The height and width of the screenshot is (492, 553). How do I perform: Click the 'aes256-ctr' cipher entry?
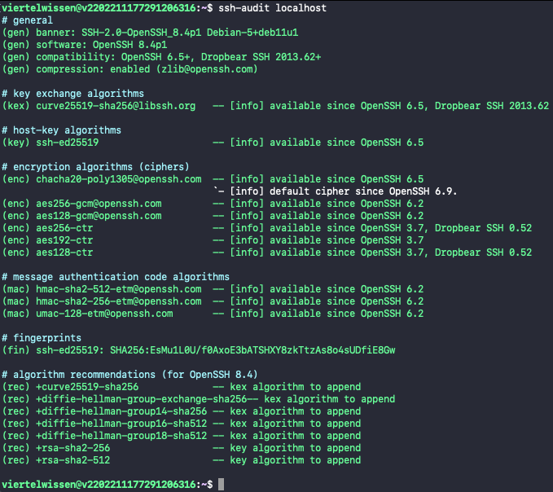tap(64, 228)
